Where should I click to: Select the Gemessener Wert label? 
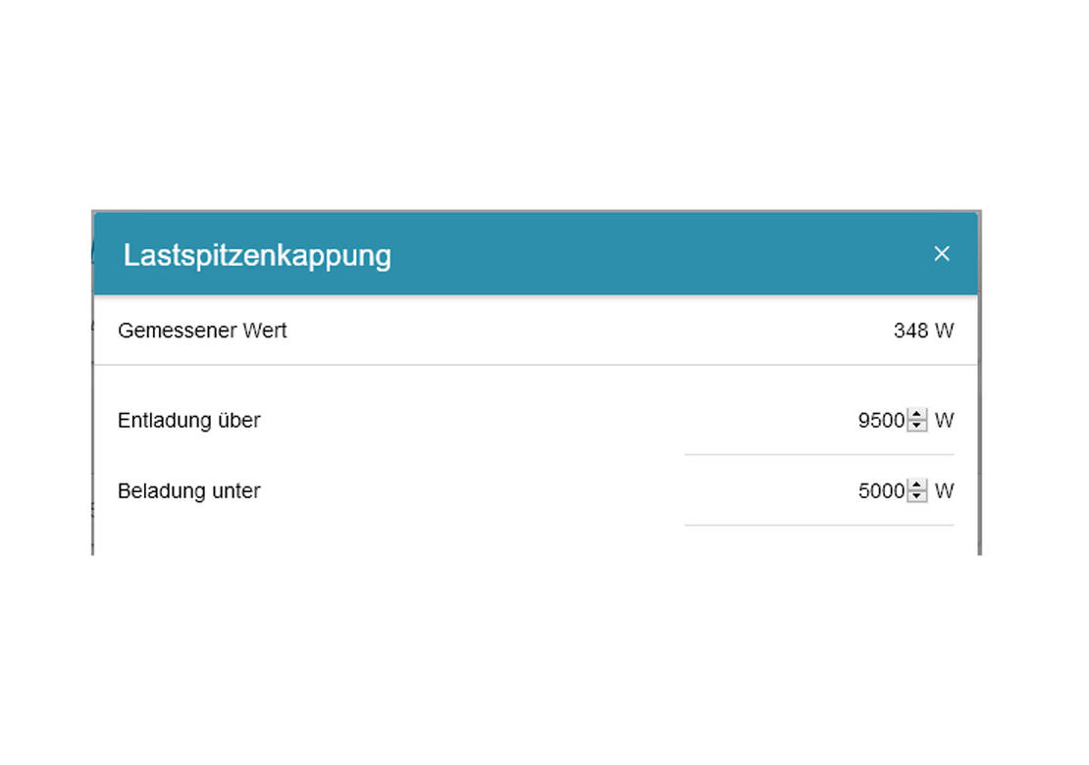point(202,331)
